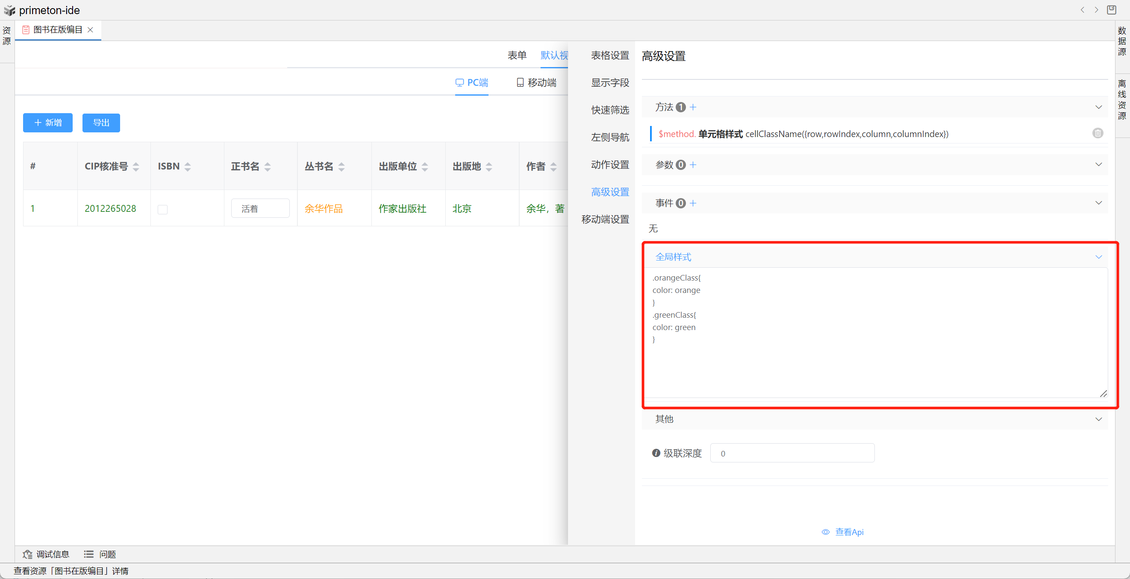
Task: Collapse the 全局样式 section
Action: tap(1098, 257)
